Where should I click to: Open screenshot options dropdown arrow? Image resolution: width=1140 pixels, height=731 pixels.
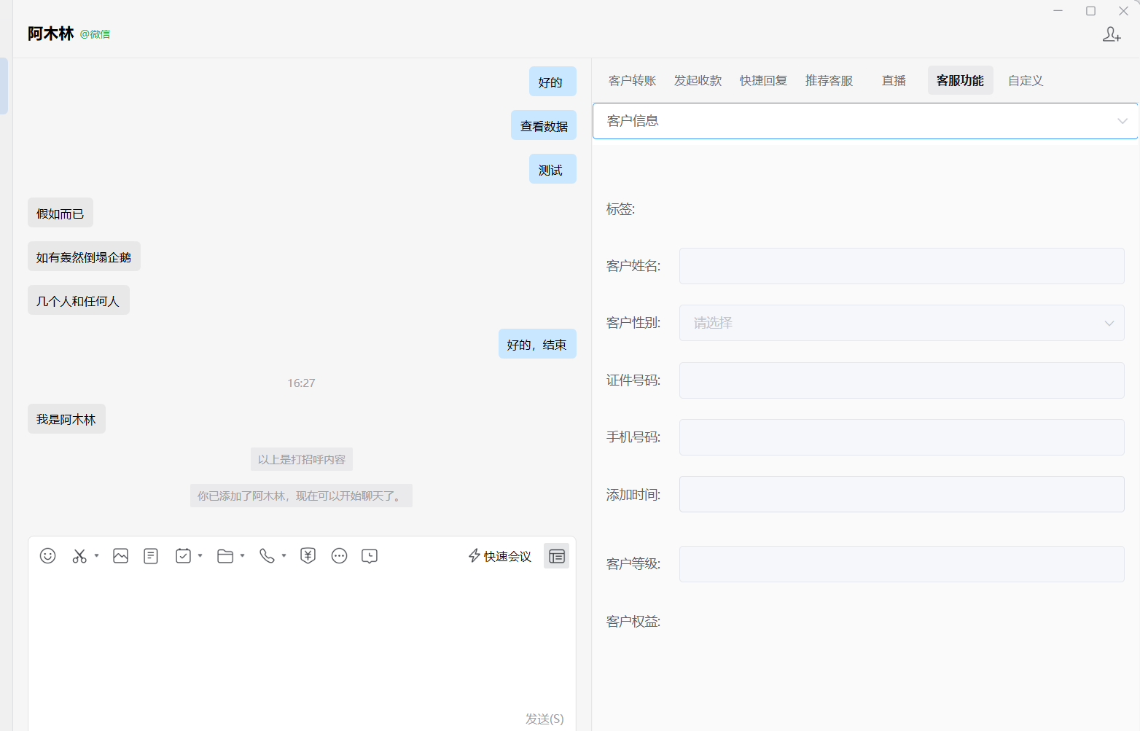(x=96, y=556)
